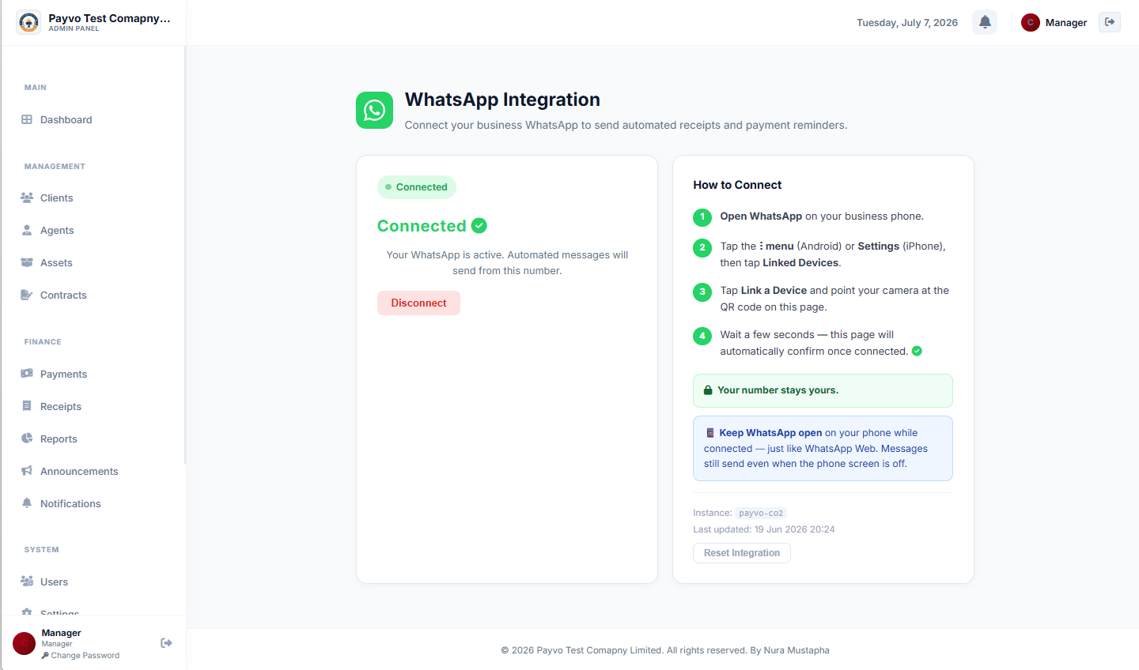The height and width of the screenshot is (670, 1139).
Task: Click the sidebar footer logout icon
Action: (x=166, y=643)
